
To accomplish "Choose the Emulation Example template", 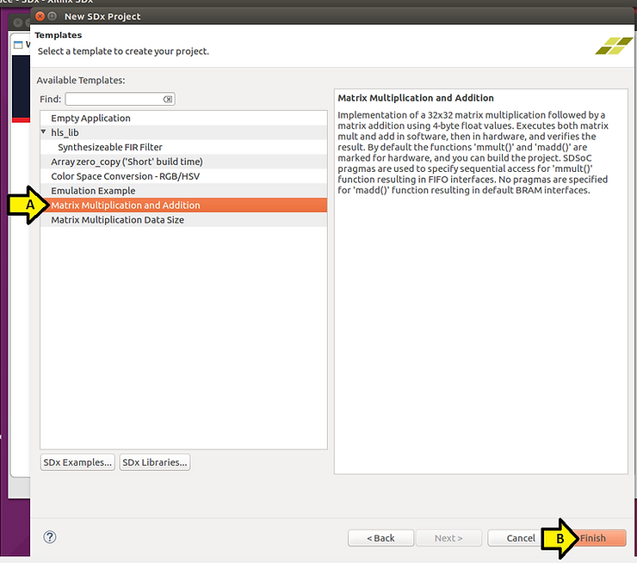I will (93, 191).
